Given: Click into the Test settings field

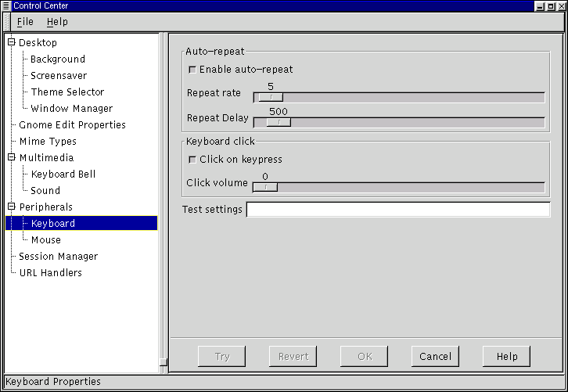Looking at the screenshot, I should (397, 210).
